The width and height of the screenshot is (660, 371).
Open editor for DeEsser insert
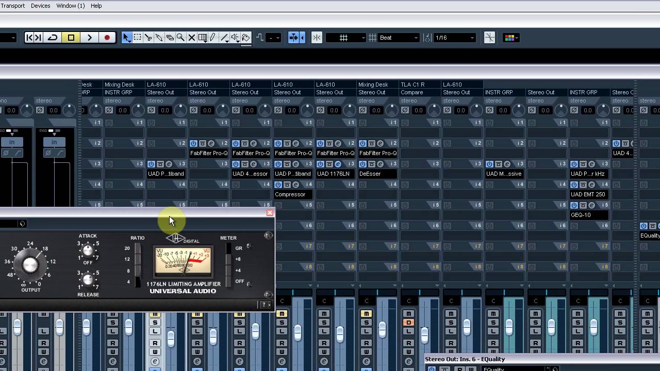click(380, 164)
